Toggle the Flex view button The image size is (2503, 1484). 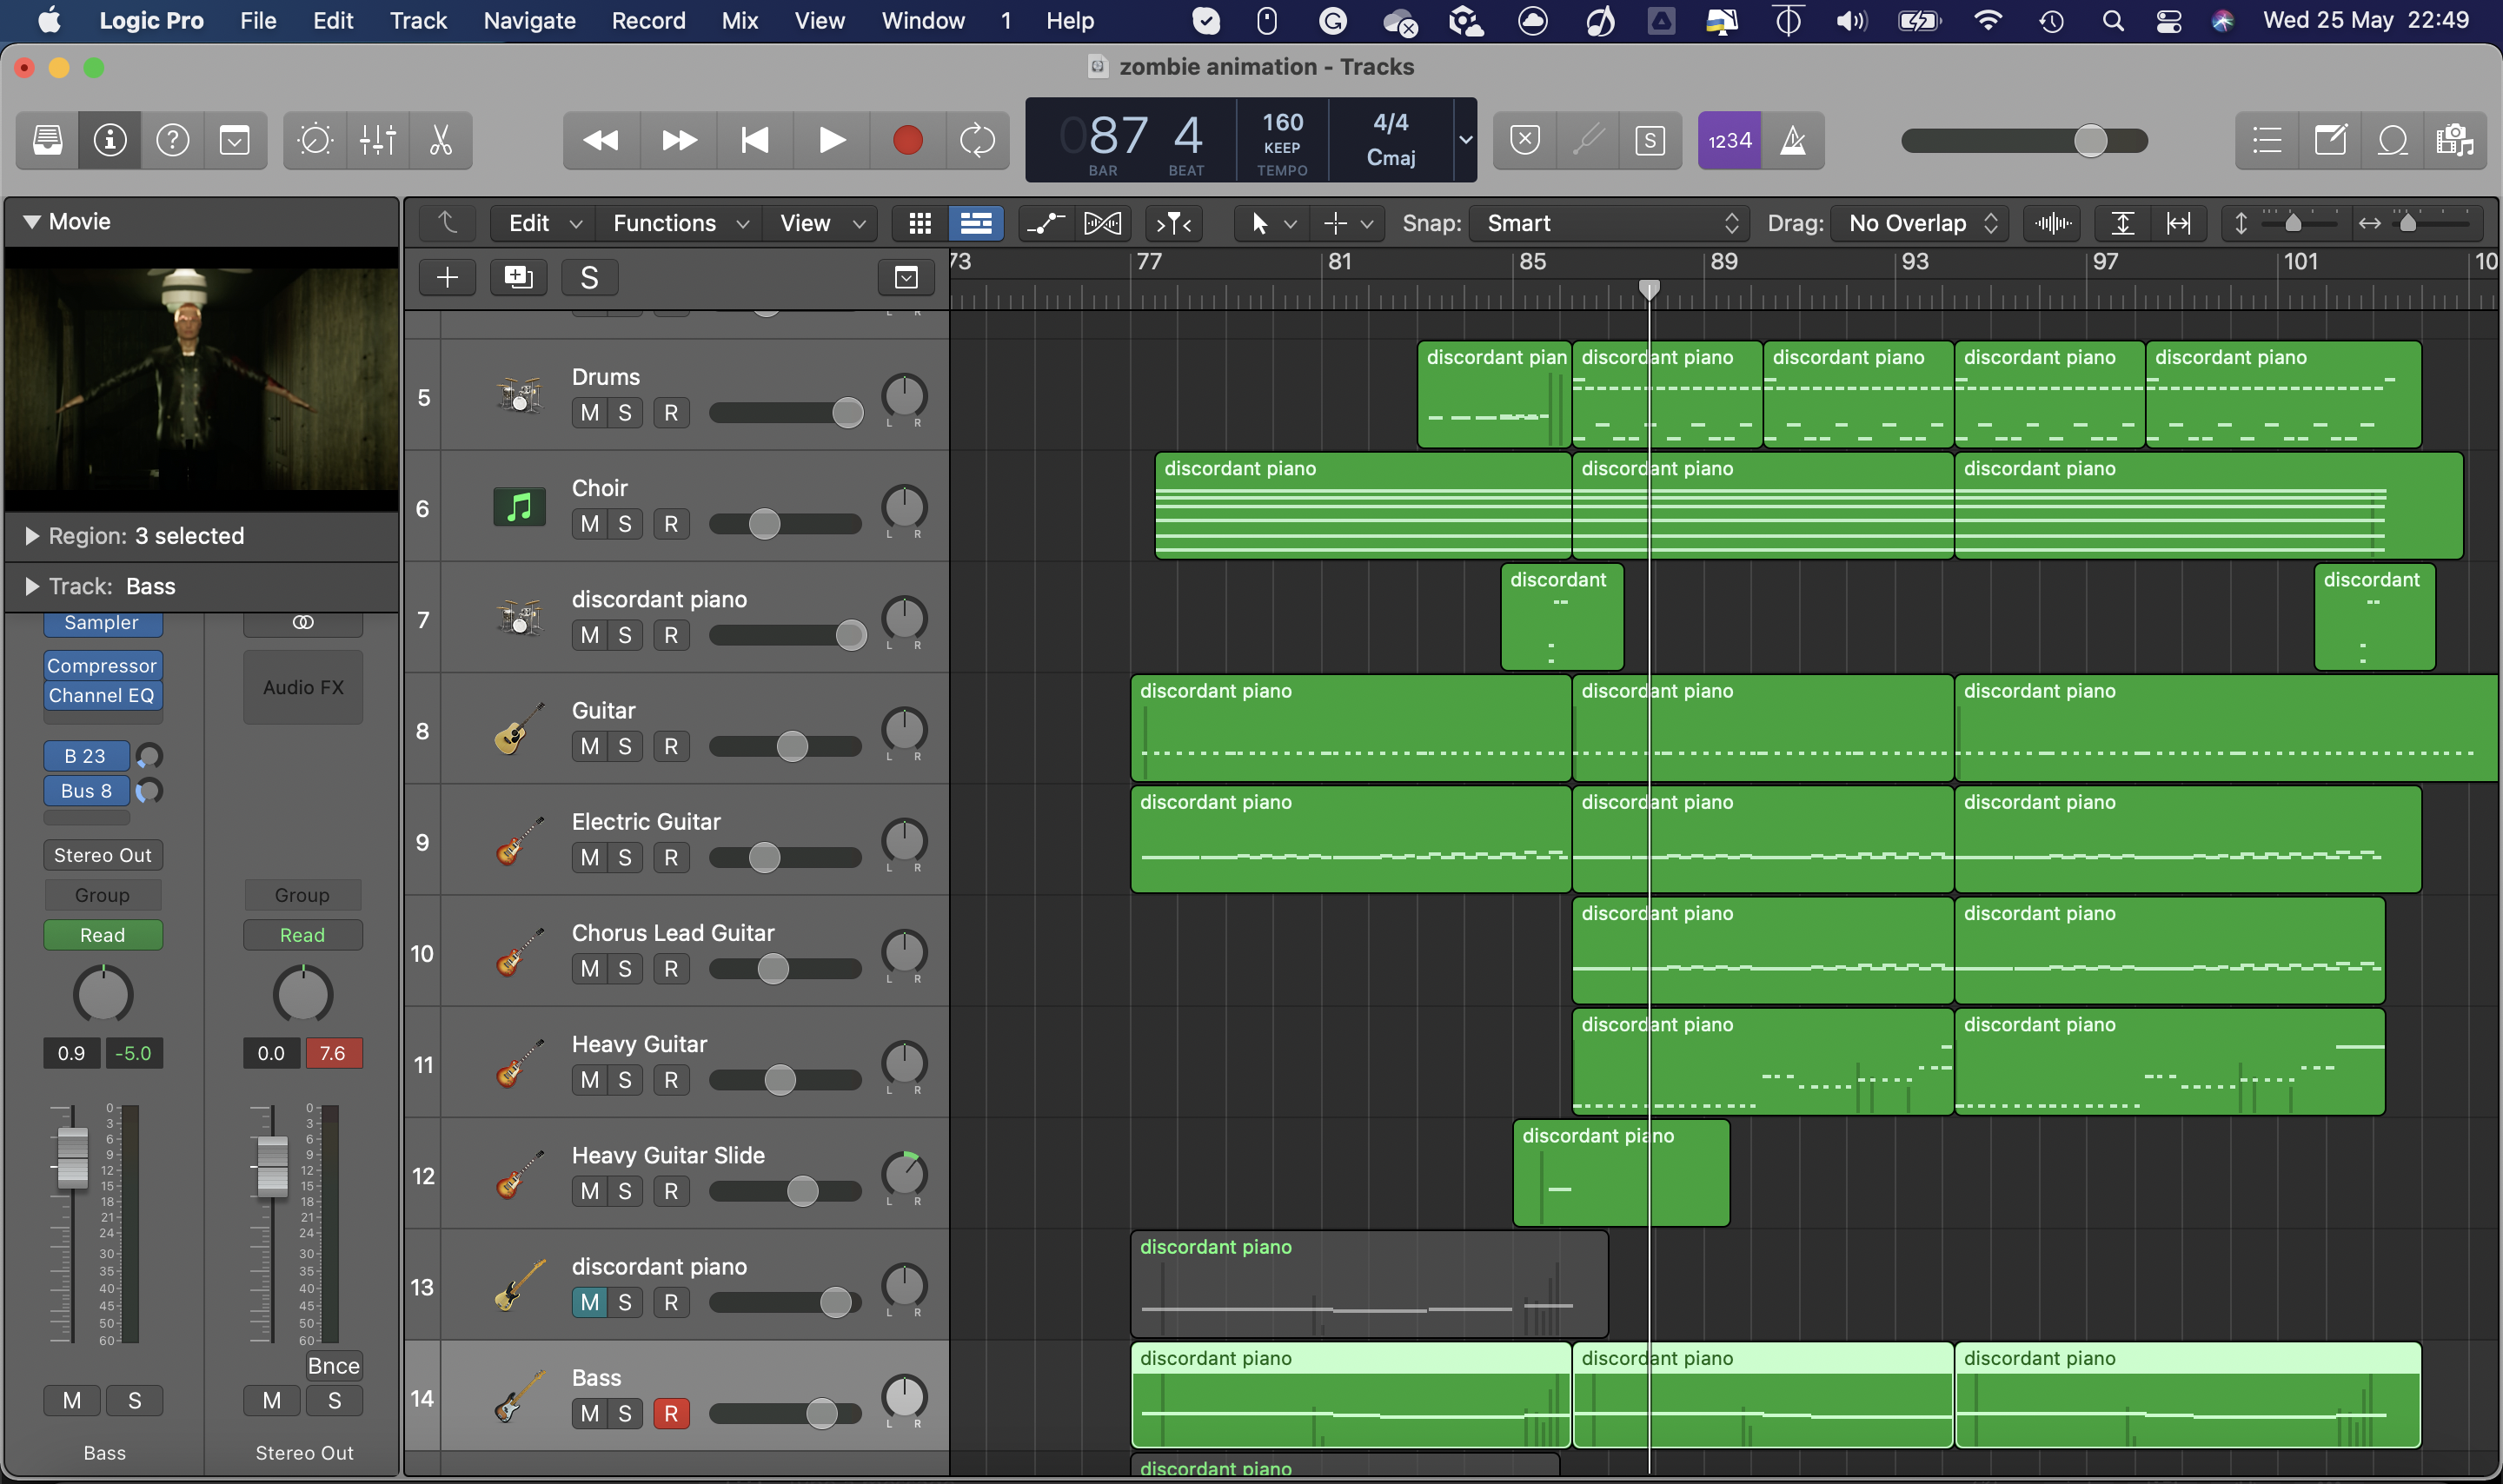[x=1103, y=223]
